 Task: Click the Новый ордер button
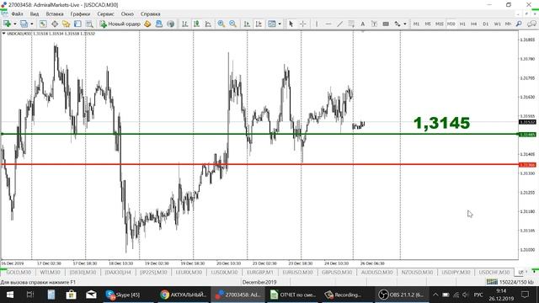pos(120,24)
